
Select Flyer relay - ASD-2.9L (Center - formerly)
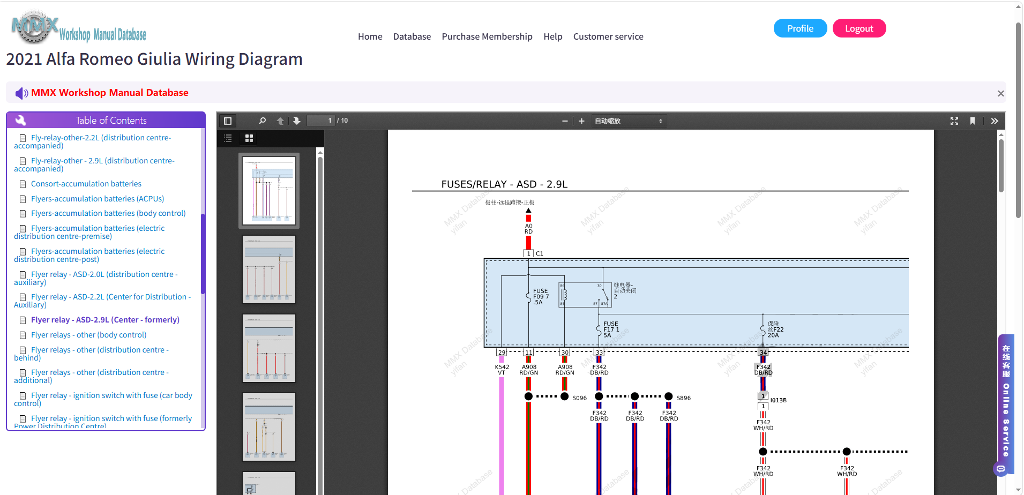point(105,320)
